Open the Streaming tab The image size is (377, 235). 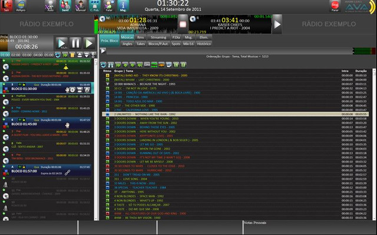click(x=158, y=37)
